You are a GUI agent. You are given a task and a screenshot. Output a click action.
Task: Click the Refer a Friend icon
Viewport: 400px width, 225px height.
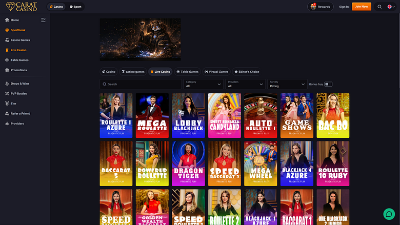pyautogui.click(x=7, y=114)
